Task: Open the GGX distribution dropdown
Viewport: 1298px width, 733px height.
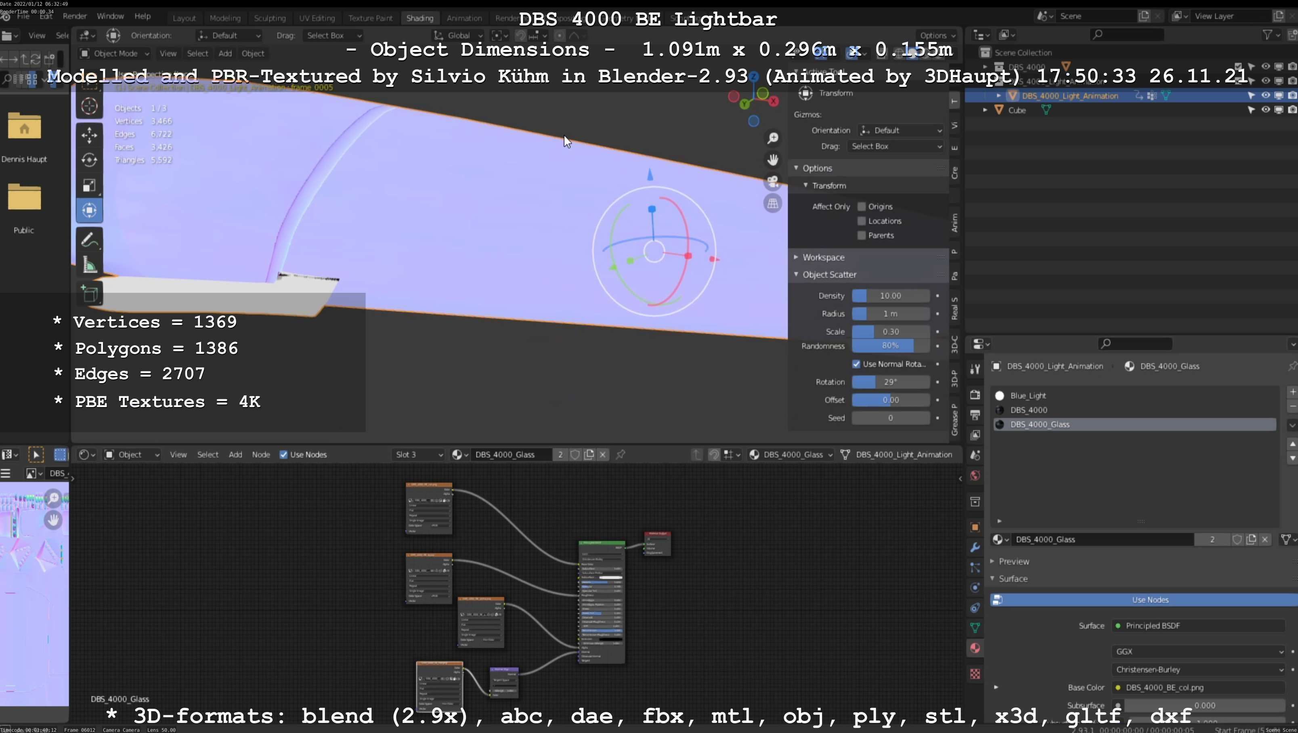Action: [1198, 652]
